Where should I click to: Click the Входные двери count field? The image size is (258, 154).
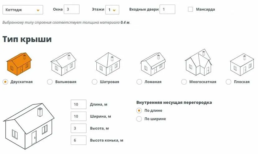[167, 9]
